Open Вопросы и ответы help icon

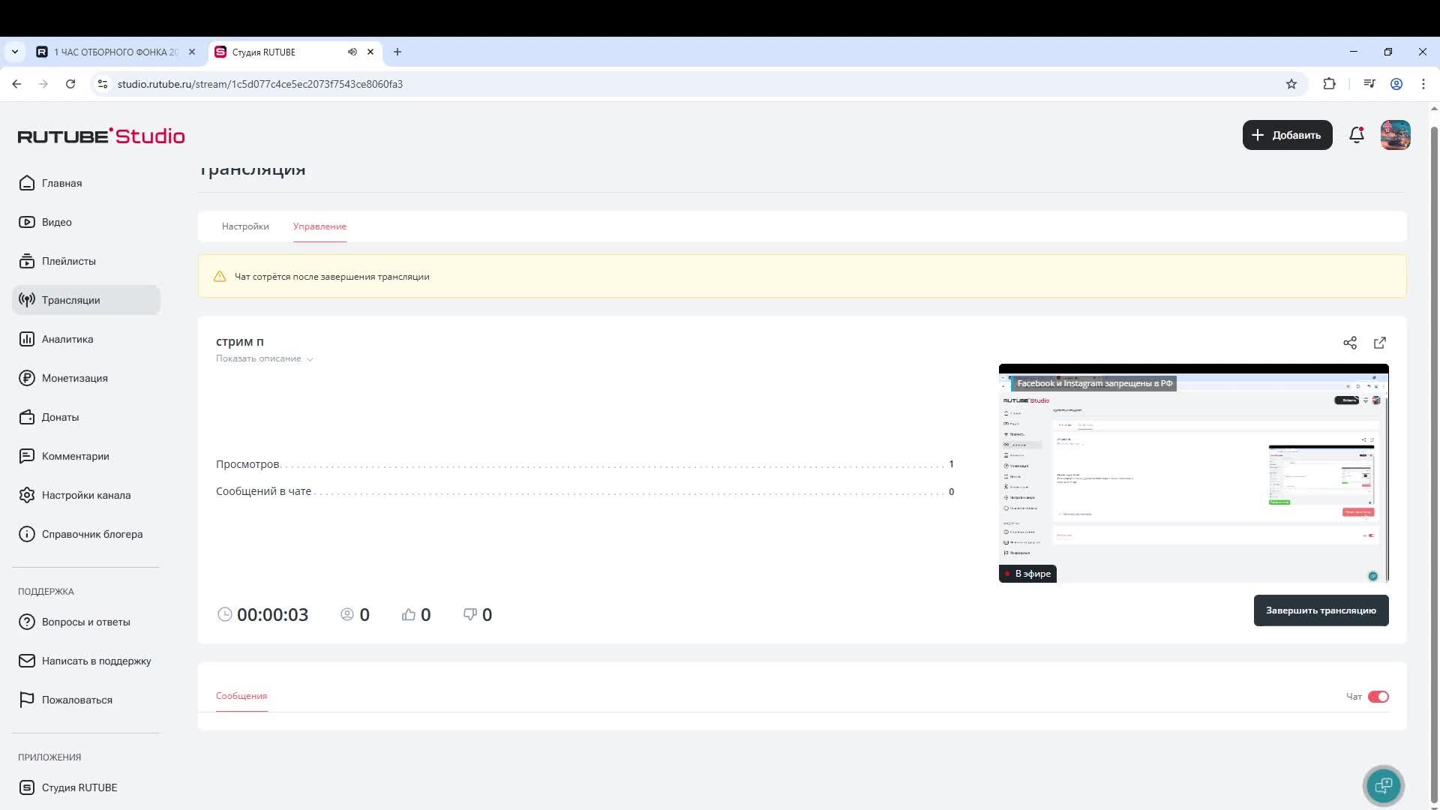tap(27, 622)
